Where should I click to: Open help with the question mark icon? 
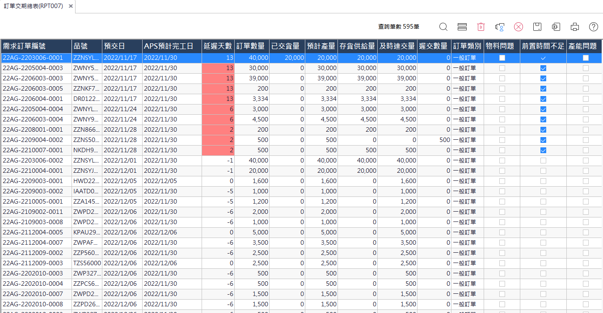click(x=594, y=27)
